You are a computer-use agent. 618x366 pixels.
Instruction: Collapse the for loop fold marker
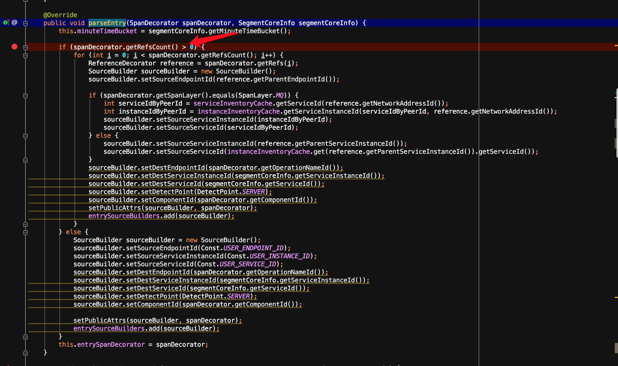(x=25, y=56)
